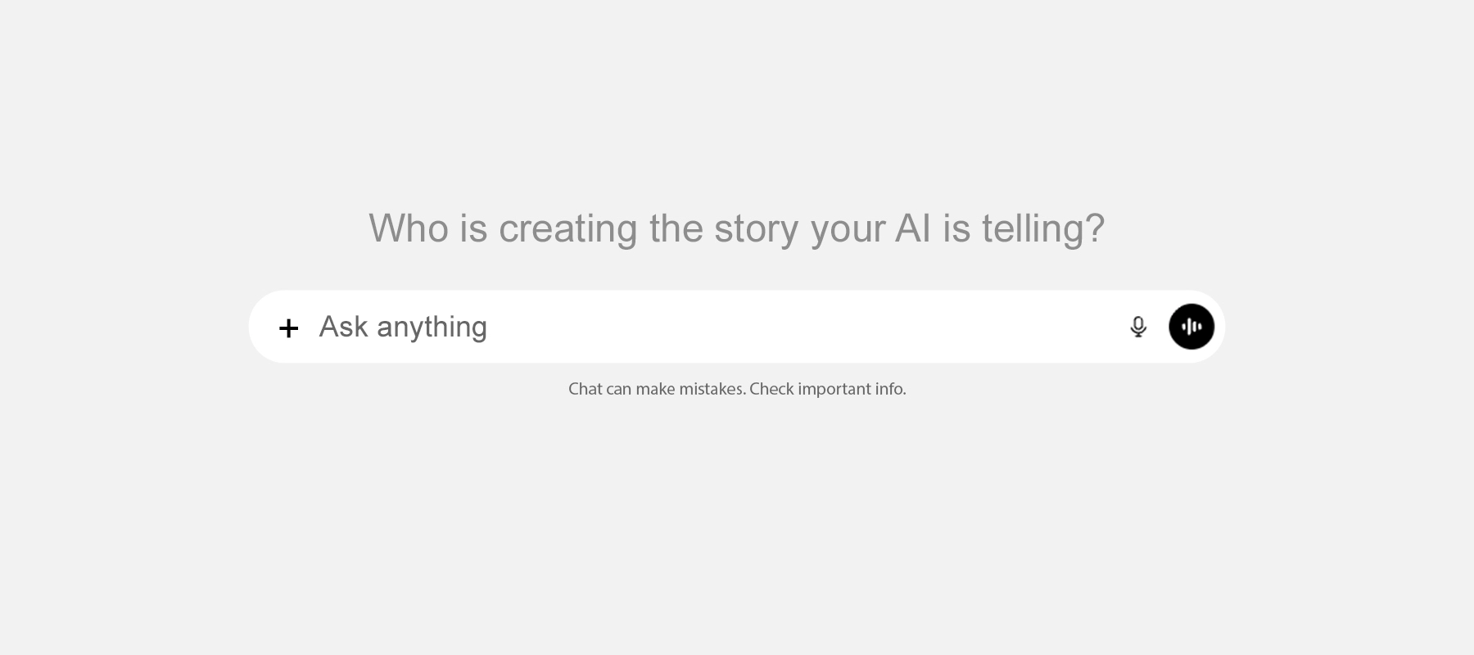Click the word 'AI' in the headline
Viewport: 1474px width, 655px height.
(912, 228)
